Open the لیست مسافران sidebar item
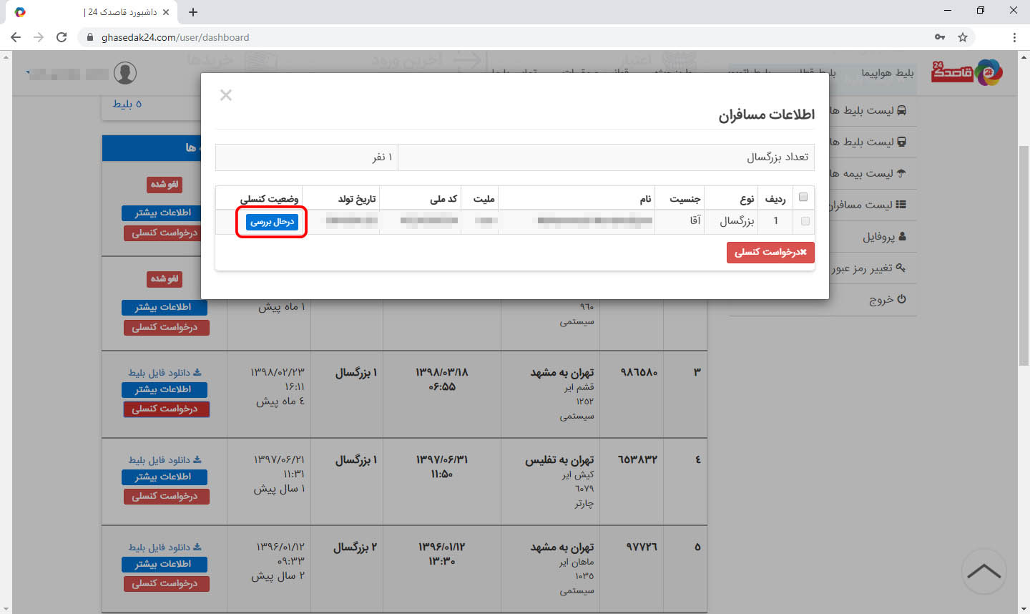Screen dimensions: 1030x614 867,205
